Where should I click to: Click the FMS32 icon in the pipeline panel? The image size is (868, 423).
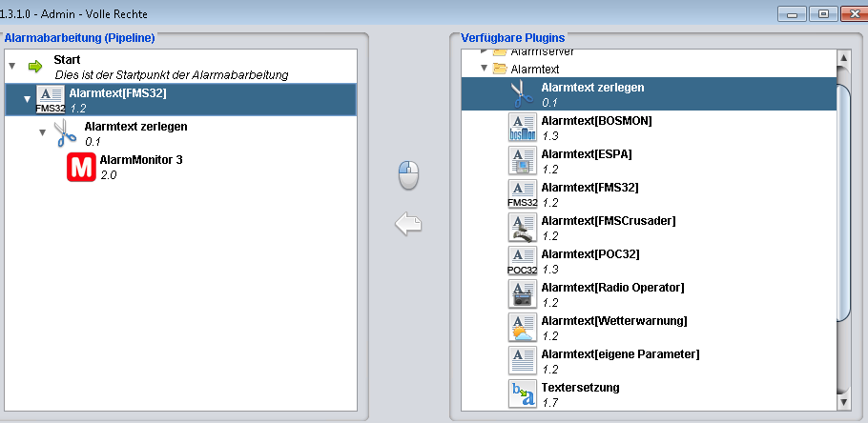click(50, 99)
